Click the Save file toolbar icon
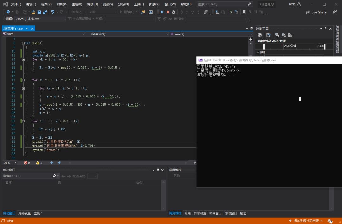 tap(39, 12)
